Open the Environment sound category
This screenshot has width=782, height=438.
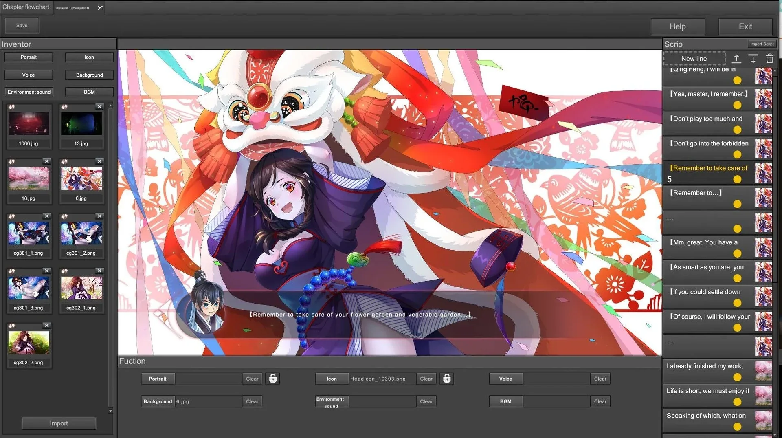[x=28, y=92]
